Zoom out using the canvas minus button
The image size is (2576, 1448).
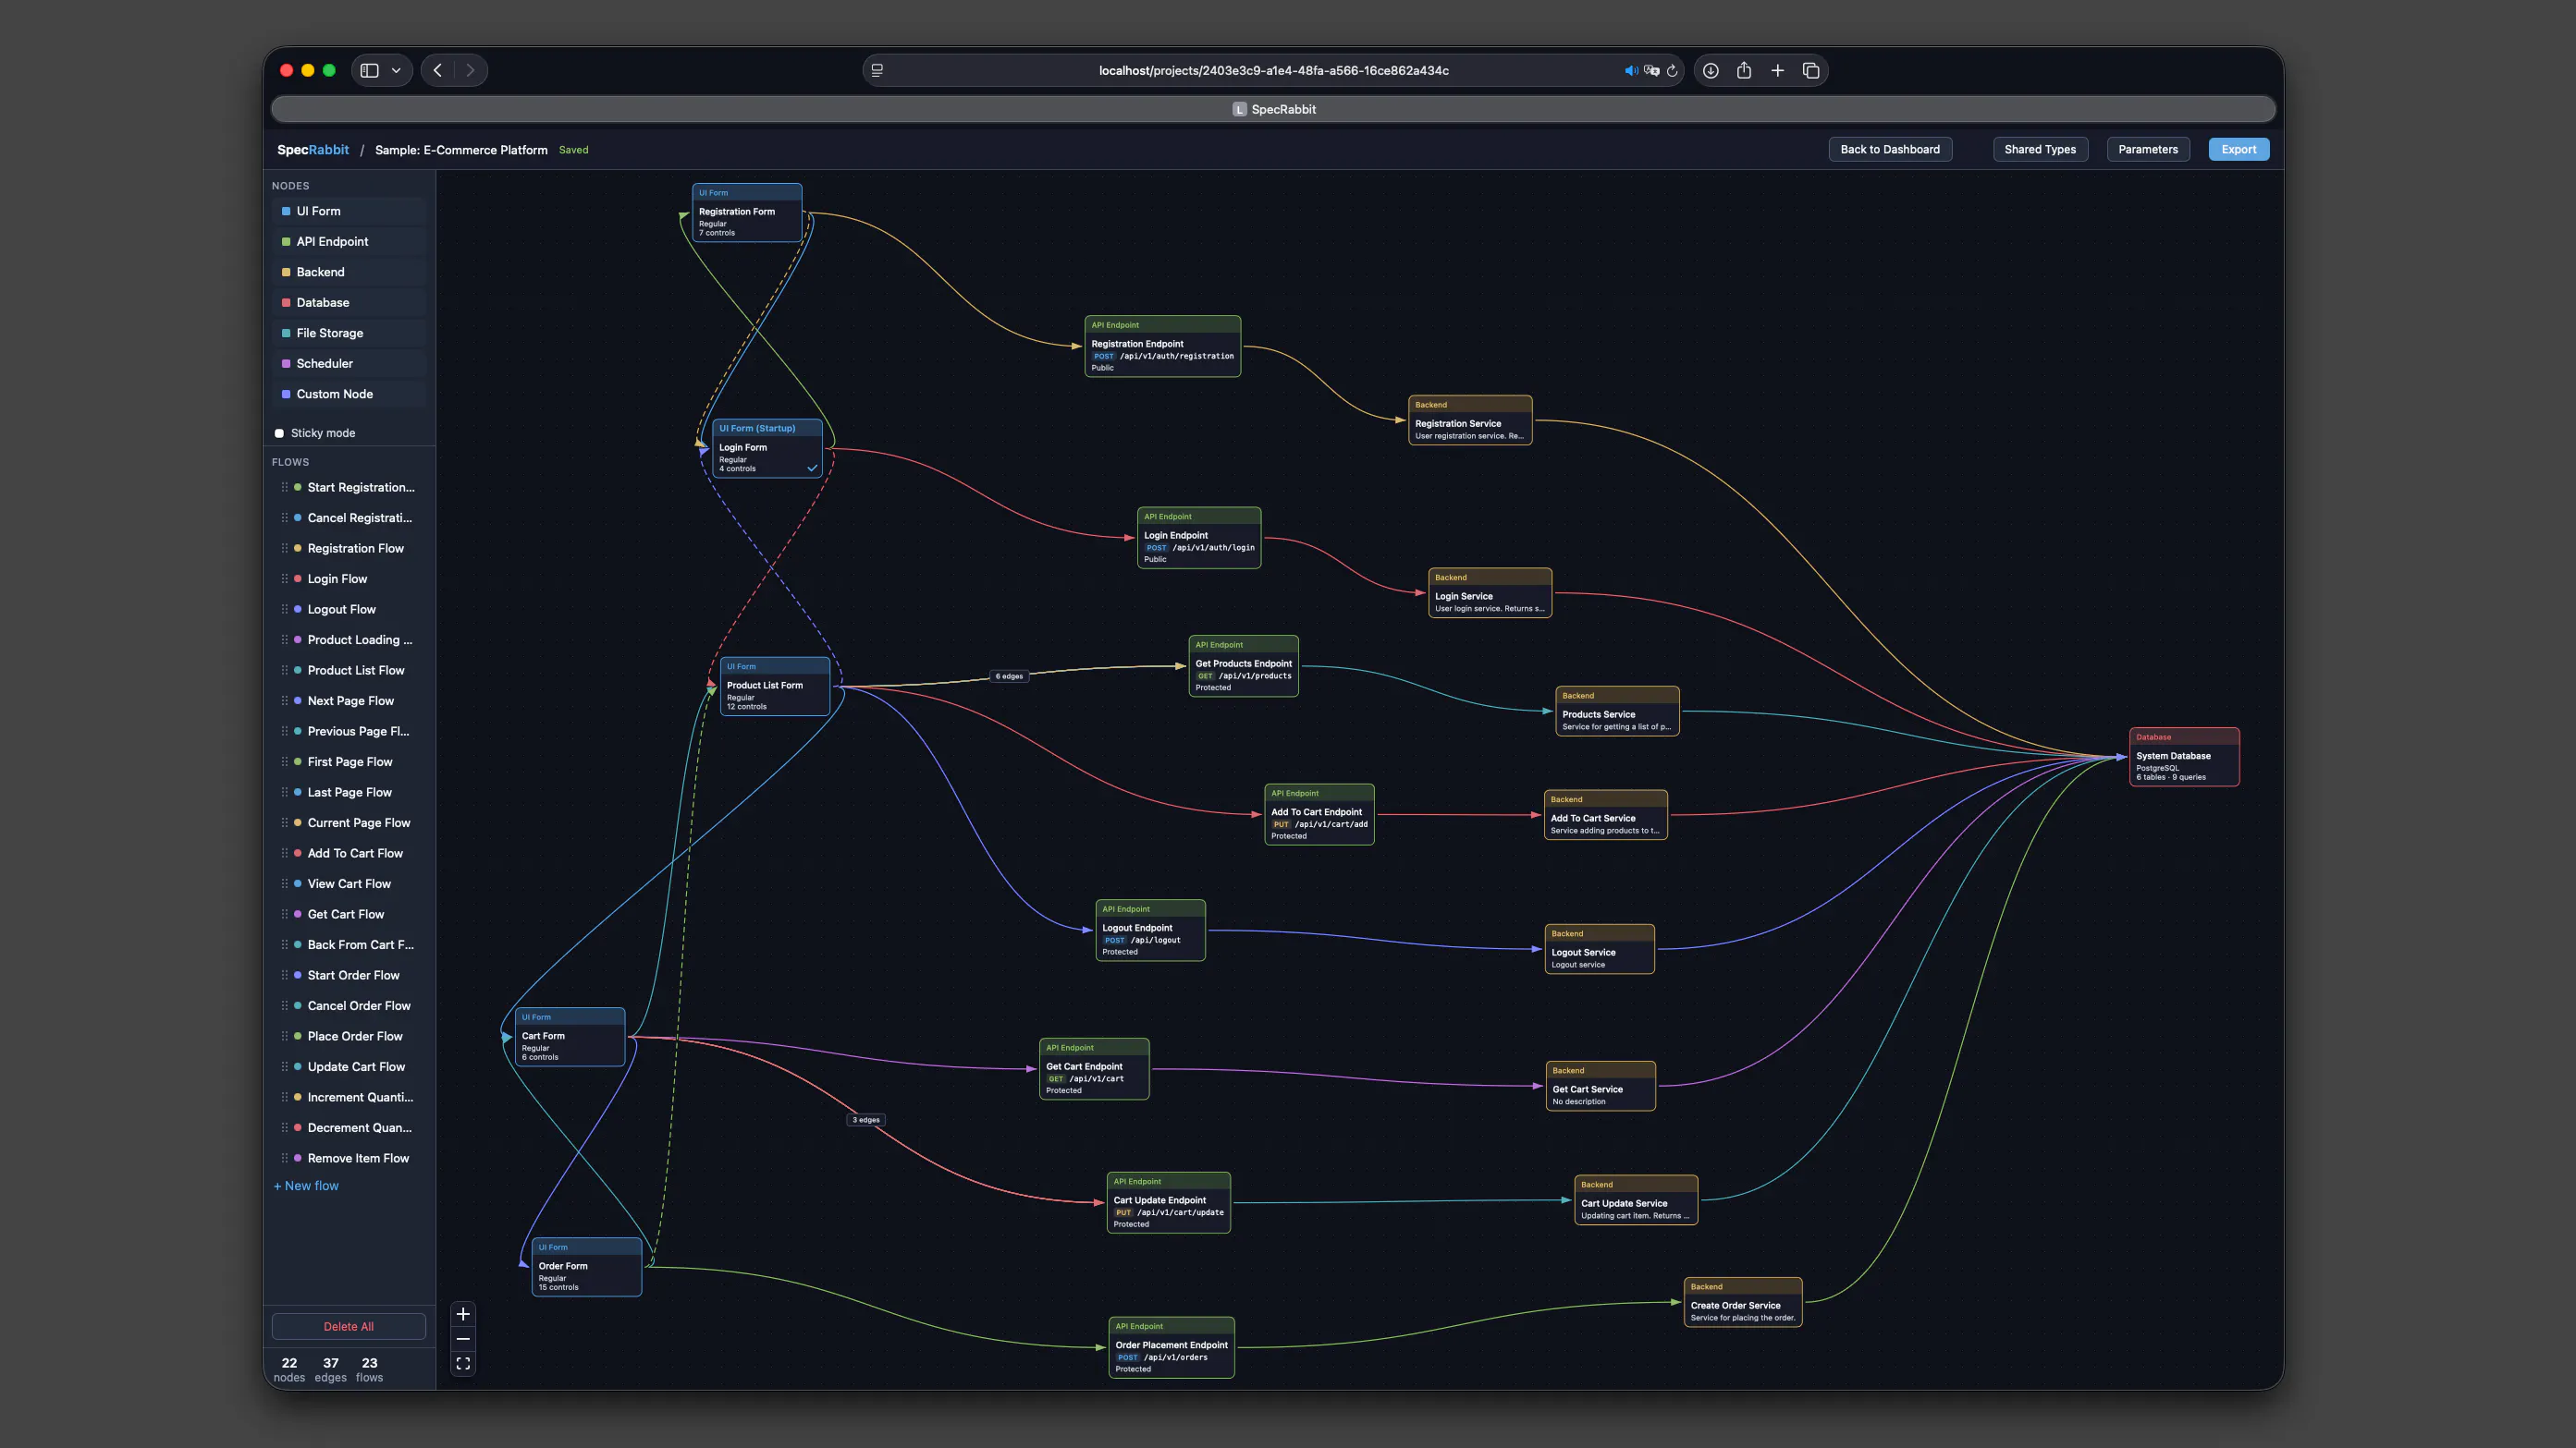pos(463,1339)
